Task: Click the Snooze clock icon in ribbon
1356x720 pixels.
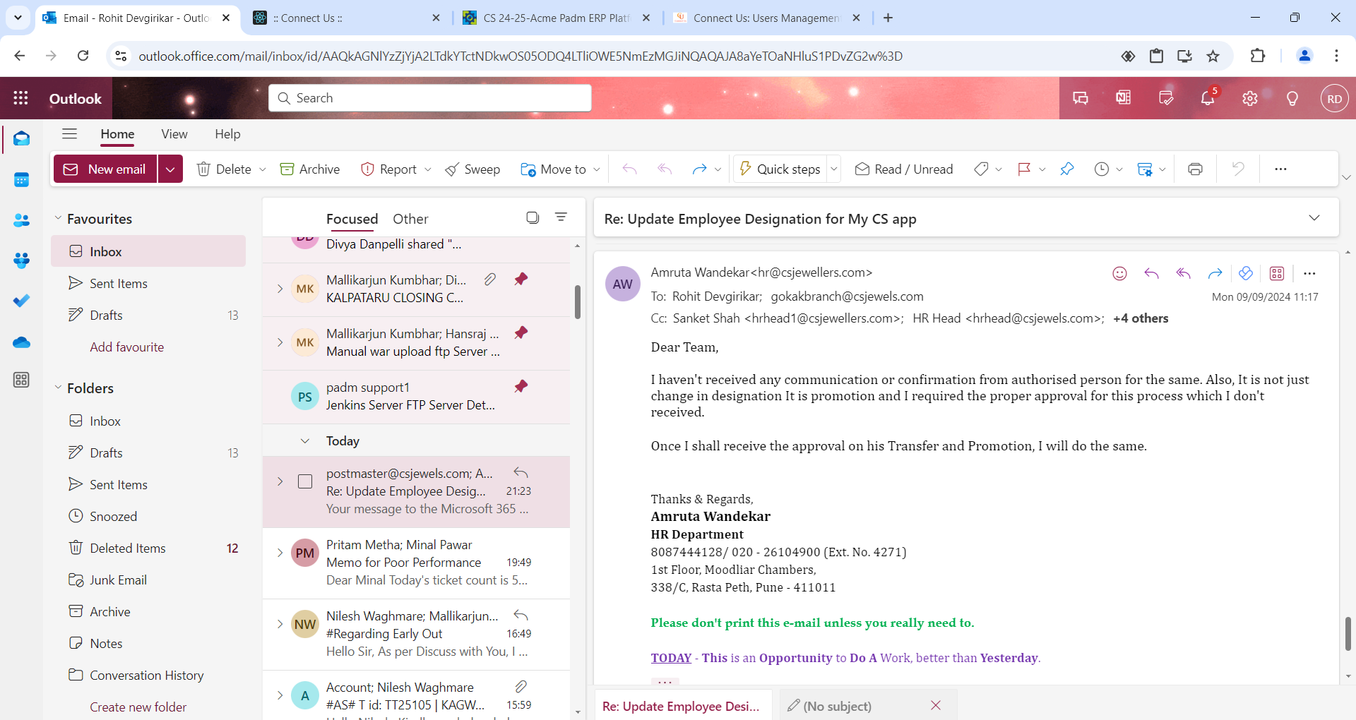Action: click(x=1101, y=169)
